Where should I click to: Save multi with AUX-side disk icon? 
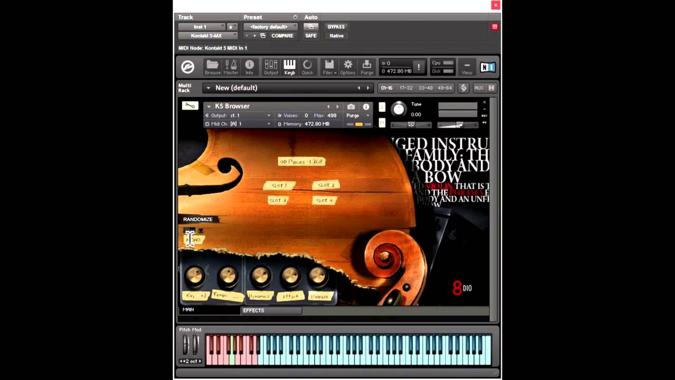[x=491, y=88]
